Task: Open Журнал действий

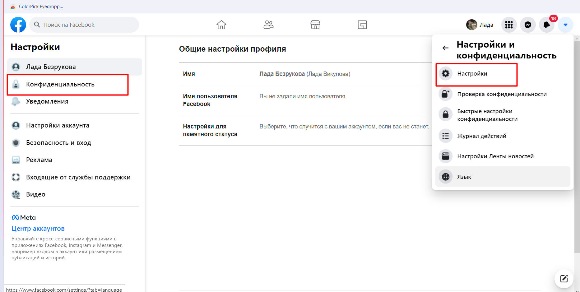Action: pos(503,136)
